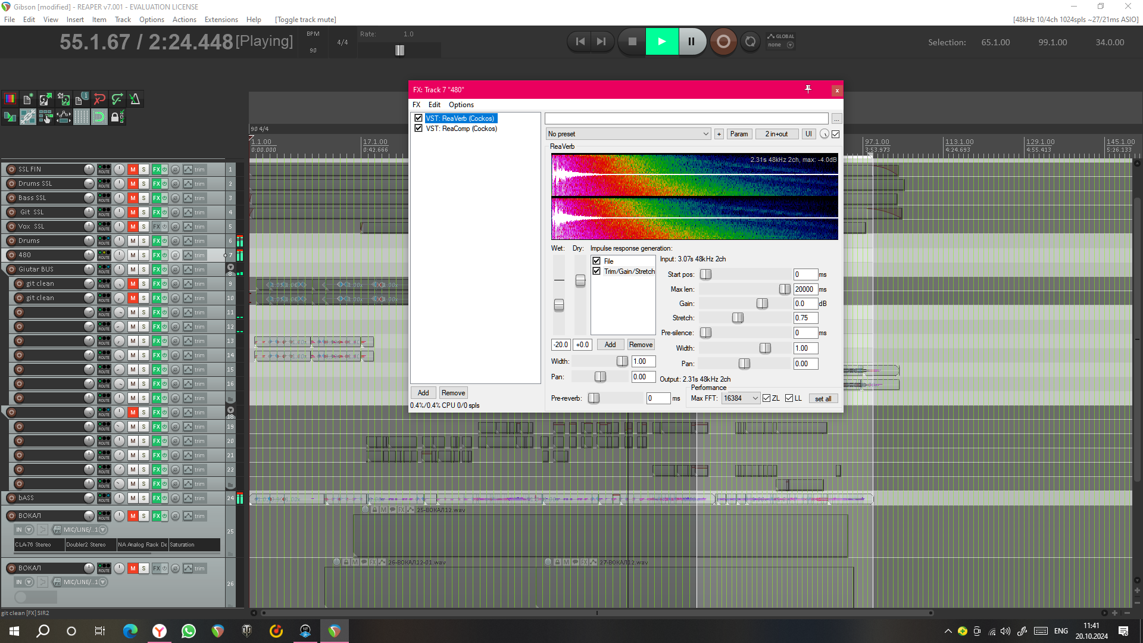Viewport: 1143px width, 643px height.
Task: Toggle move envelope points with items icon
Action: [x=64, y=117]
